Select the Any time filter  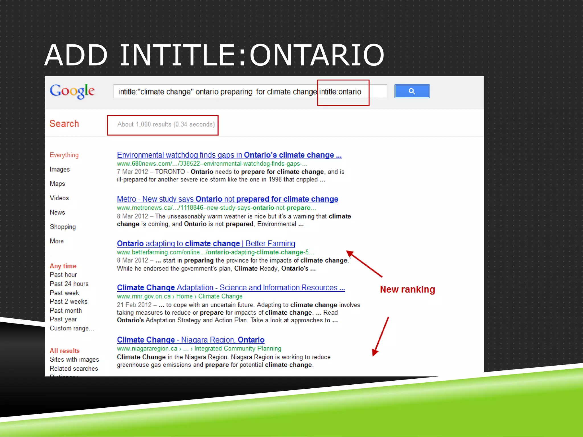point(63,266)
